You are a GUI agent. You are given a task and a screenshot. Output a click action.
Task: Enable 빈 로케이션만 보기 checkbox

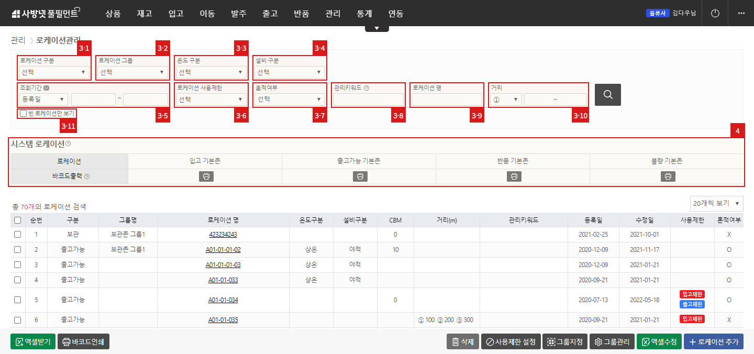pyautogui.click(x=23, y=113)
